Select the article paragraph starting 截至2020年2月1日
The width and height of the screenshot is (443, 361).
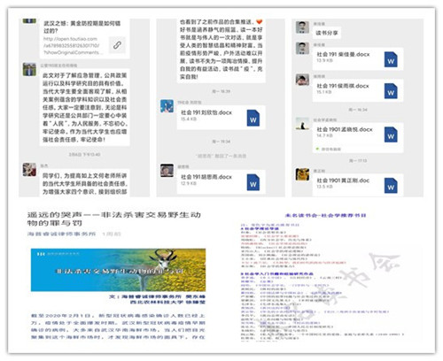coord(118,326)
